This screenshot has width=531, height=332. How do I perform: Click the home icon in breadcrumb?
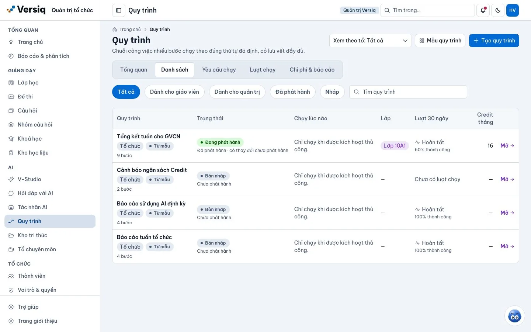(x=115, y=30)
